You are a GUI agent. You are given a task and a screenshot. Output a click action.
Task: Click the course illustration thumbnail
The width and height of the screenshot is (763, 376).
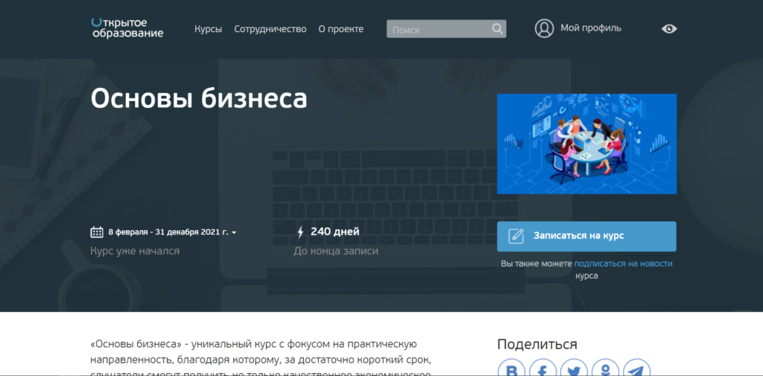(586, 144)
